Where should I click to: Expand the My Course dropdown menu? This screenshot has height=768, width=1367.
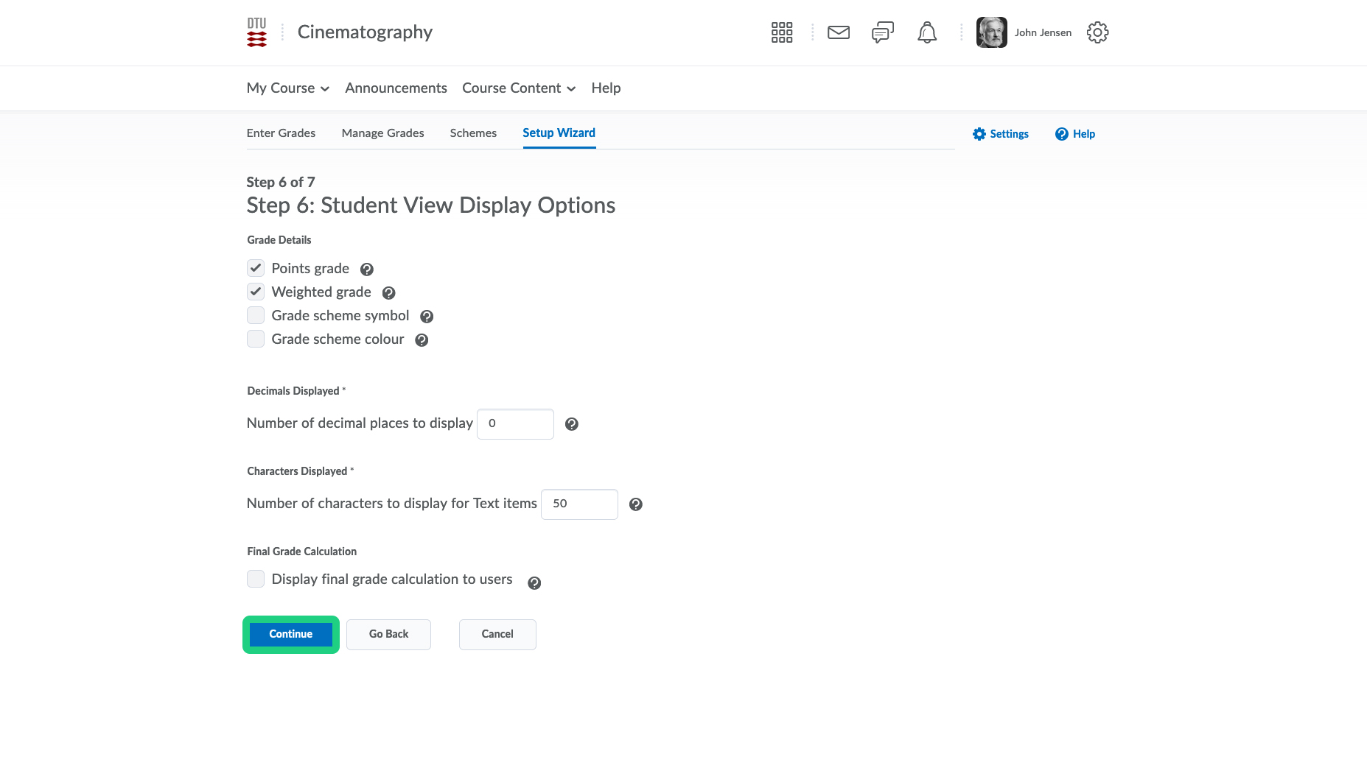point(287,88)
